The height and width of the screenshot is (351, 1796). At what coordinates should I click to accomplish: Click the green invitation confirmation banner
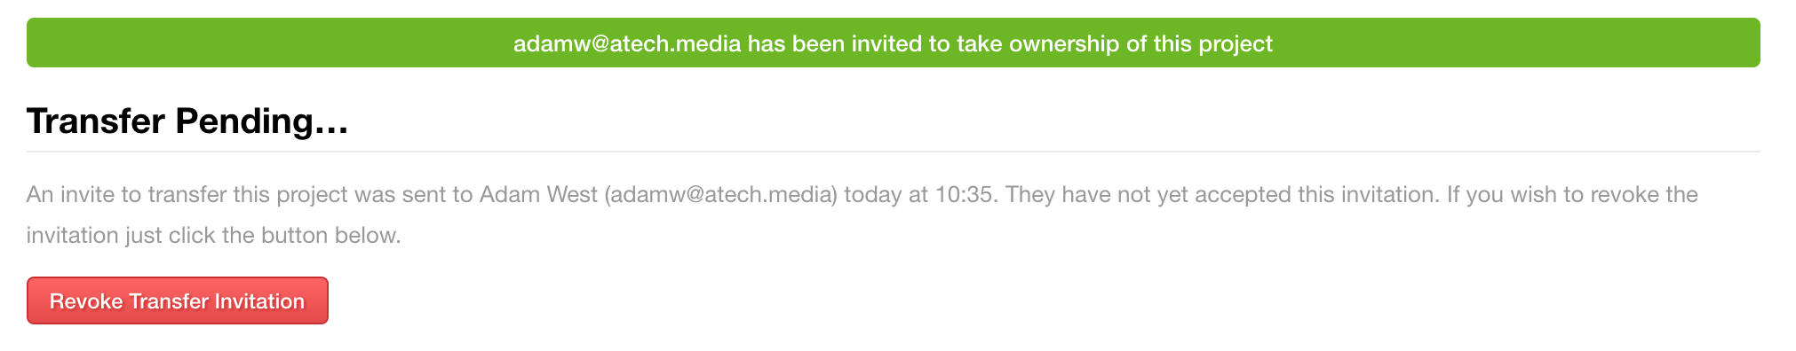click(x=893, y=43)
